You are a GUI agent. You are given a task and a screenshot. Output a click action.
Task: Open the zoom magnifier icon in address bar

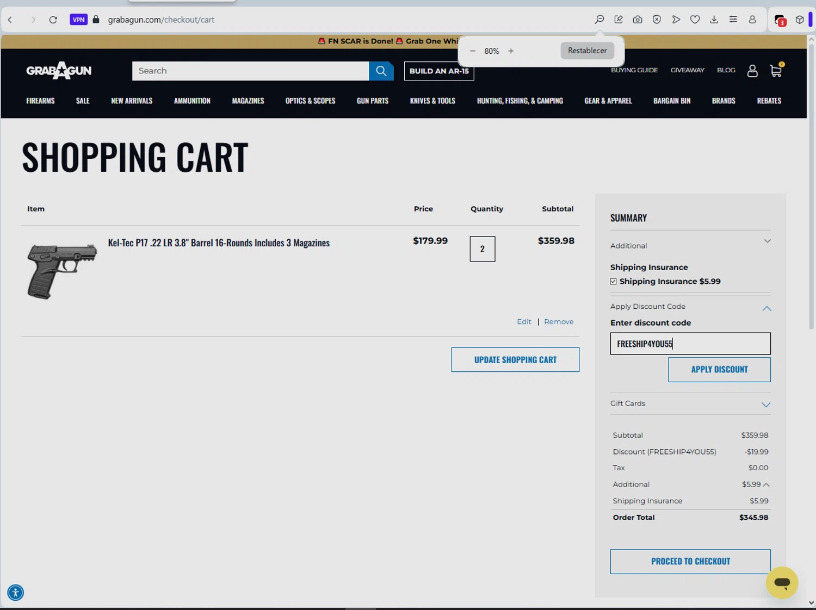click(599, 20)
